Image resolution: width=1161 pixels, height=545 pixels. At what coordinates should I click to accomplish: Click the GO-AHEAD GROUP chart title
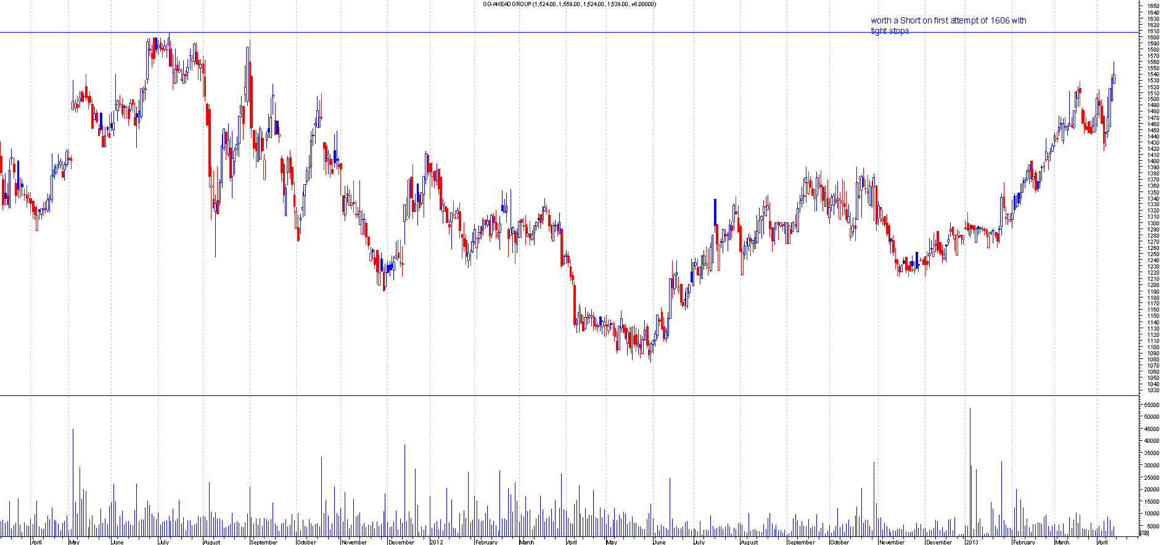(569, 4)
